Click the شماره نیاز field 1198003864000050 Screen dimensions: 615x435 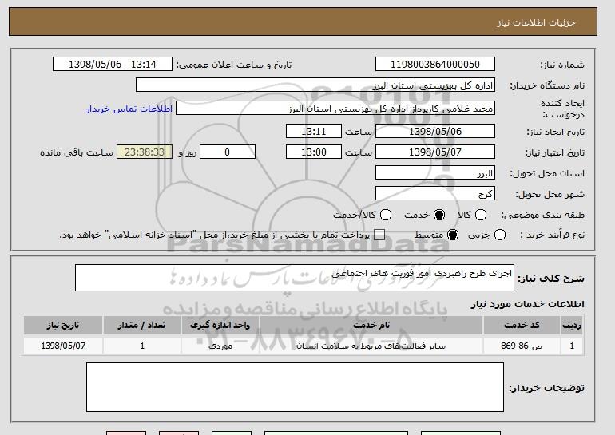(435, 65)
